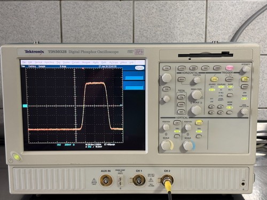
Task: Open the Math menu
Action: [104, 62]
